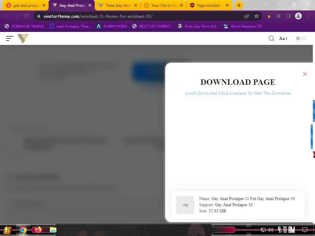
Task: Click the 'DOWNLOAD PAGE' heading
Action: (238, 82)
